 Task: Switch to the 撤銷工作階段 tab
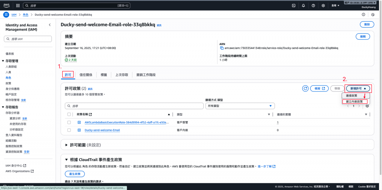point(146,75)
